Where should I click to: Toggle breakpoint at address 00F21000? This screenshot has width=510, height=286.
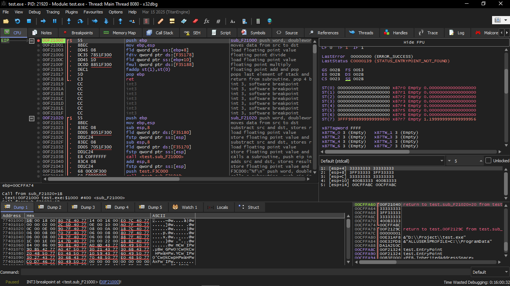(38, 40)
